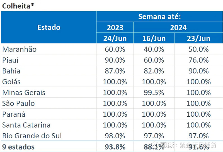Viewport: 223px width, 152px height.
Task: Click the Goiás row label
Action: [11, 82]
